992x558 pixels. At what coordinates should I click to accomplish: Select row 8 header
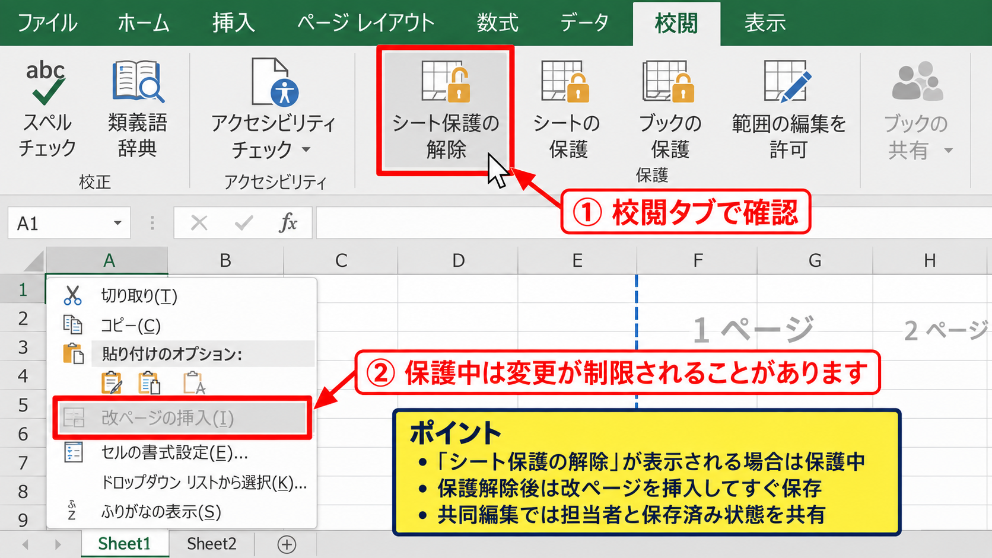(23, 492)
